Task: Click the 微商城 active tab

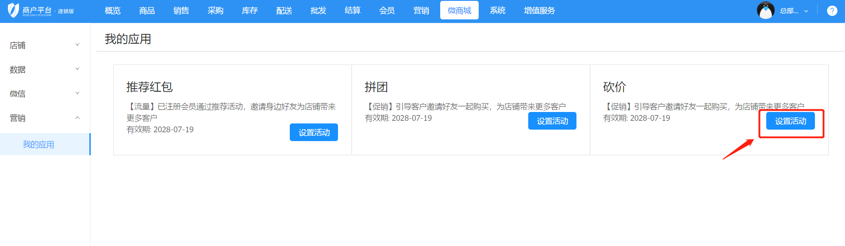Action: [x=459, y=11]
